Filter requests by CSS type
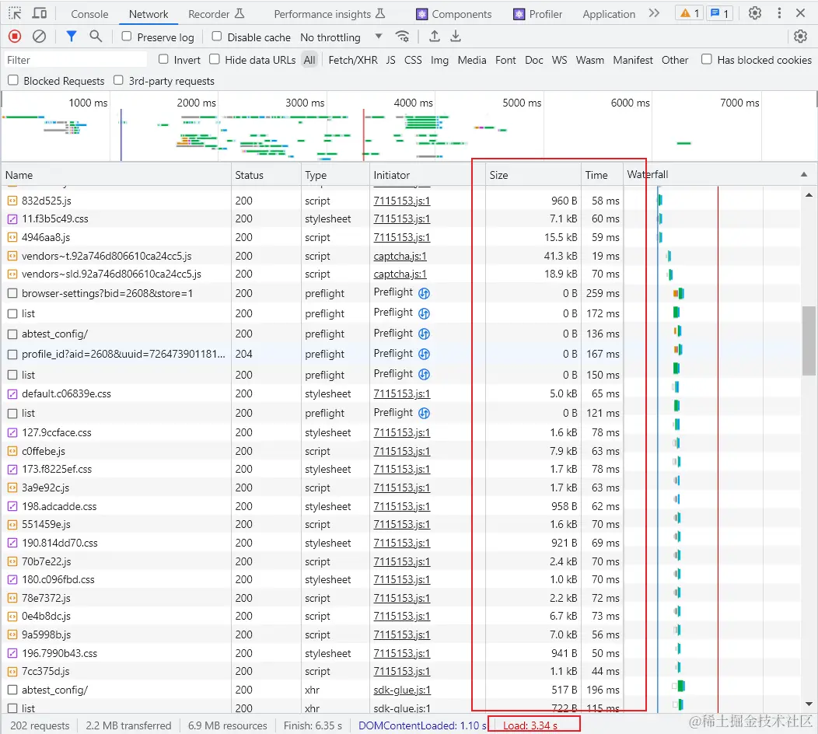The height and width of the screenshot is (734, 818). 413,60
